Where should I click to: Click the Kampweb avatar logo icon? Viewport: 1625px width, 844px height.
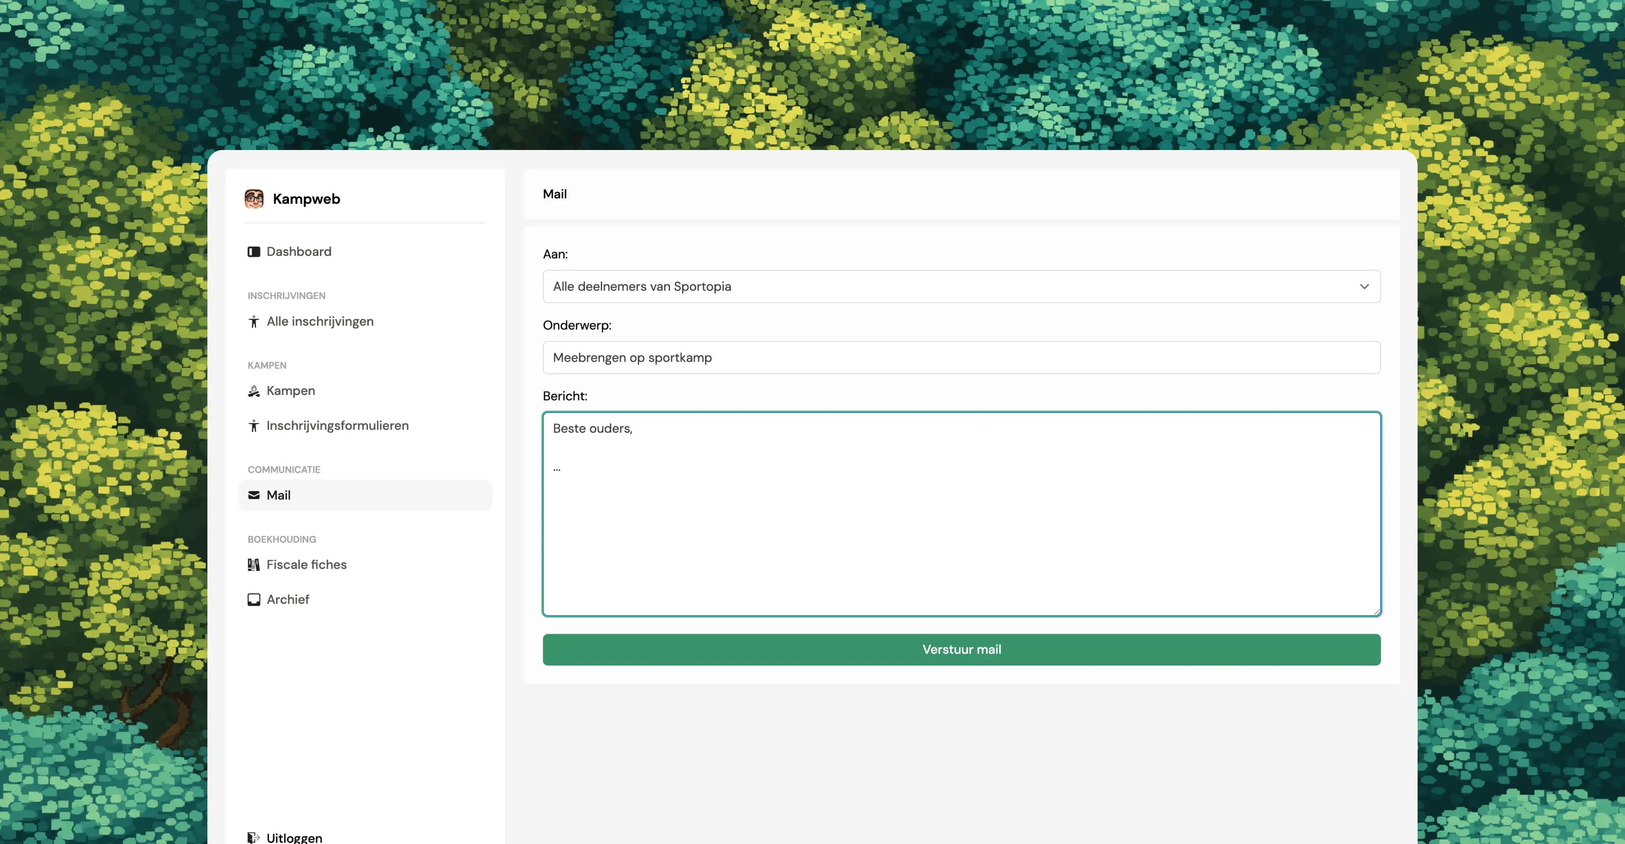pos(254,199)
